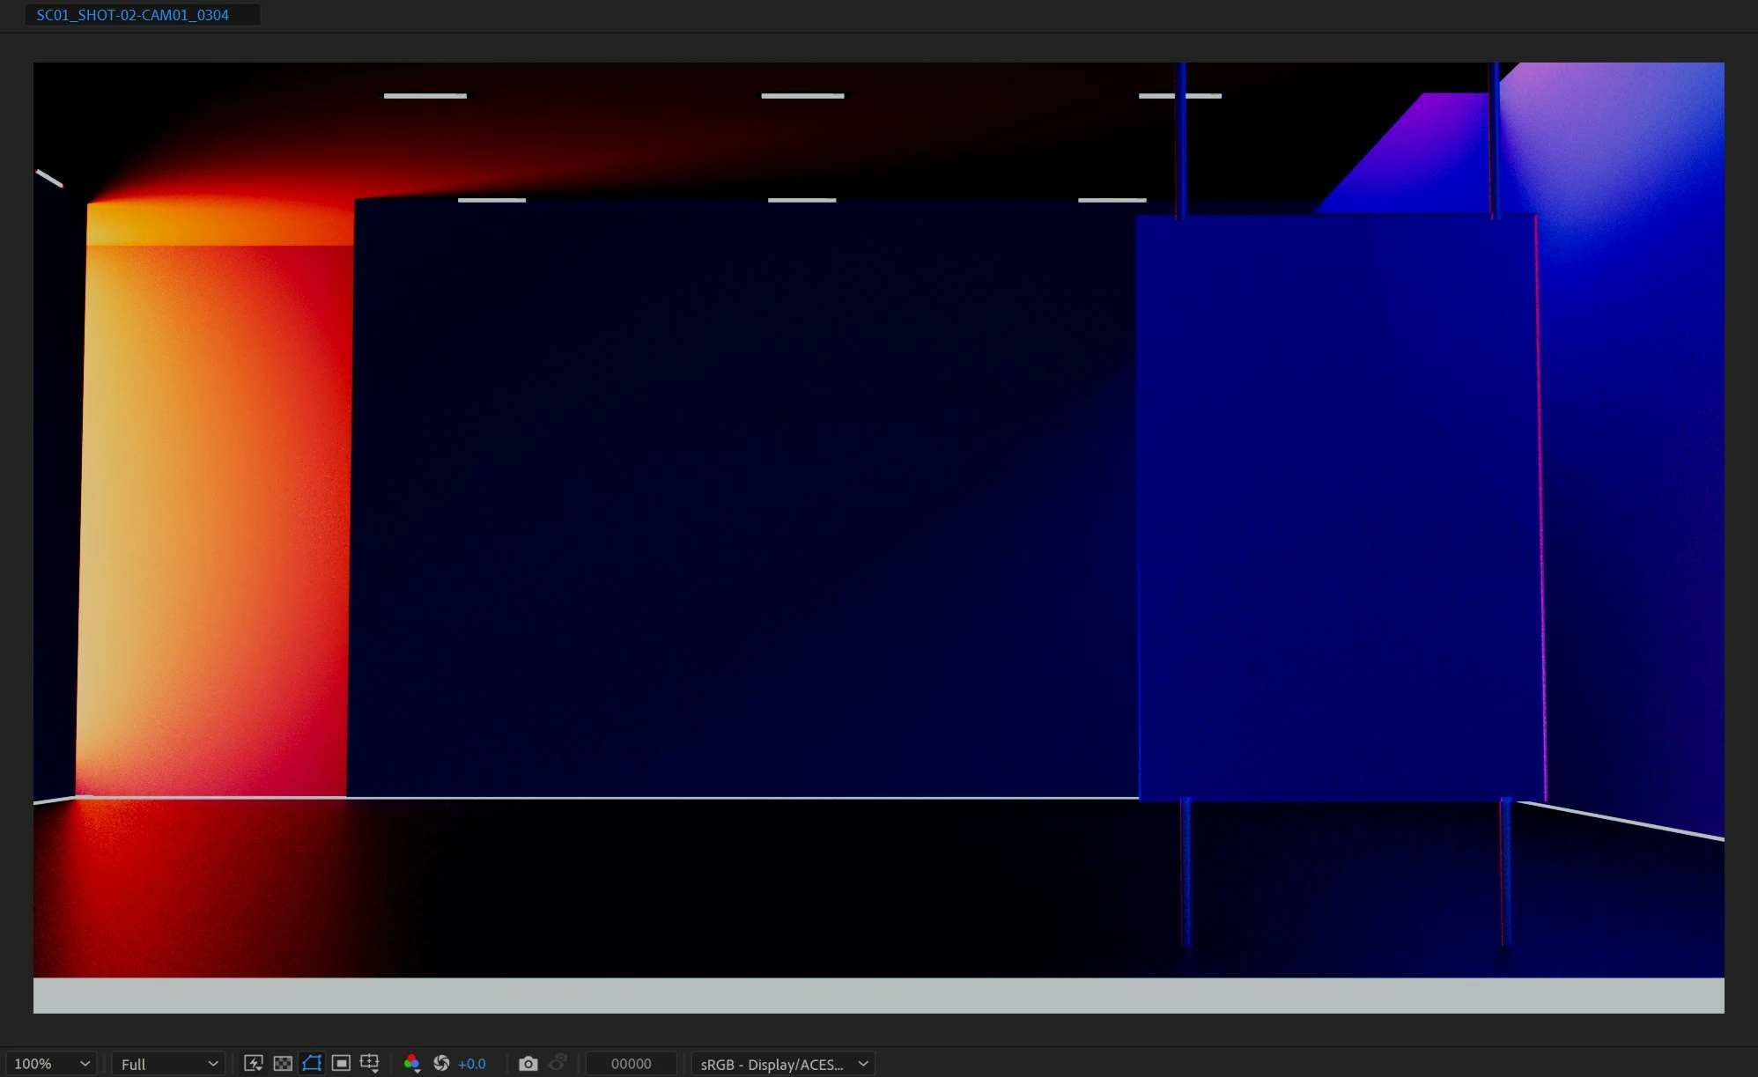This screenshot has width=1758, height=1077.
Task: Open the Fast Previews lightning icon
Action: pyautogui.click(x=254, y=1064)
